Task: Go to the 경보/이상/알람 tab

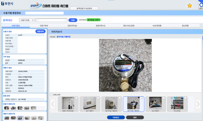Action: 129,26
